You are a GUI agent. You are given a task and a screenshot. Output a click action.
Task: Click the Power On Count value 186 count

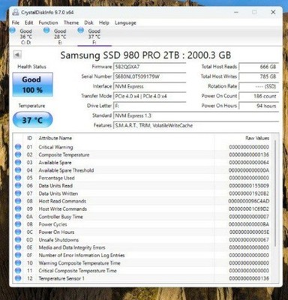pos(259,96)
